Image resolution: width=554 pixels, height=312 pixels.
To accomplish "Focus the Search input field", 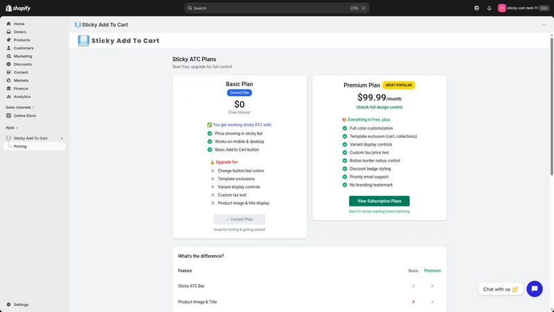I will pyautogui.click(x=276, y=8).
